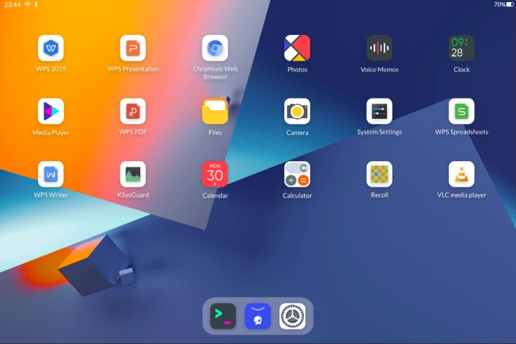
Task: Launch Media Player
Action: click(50, 112)
